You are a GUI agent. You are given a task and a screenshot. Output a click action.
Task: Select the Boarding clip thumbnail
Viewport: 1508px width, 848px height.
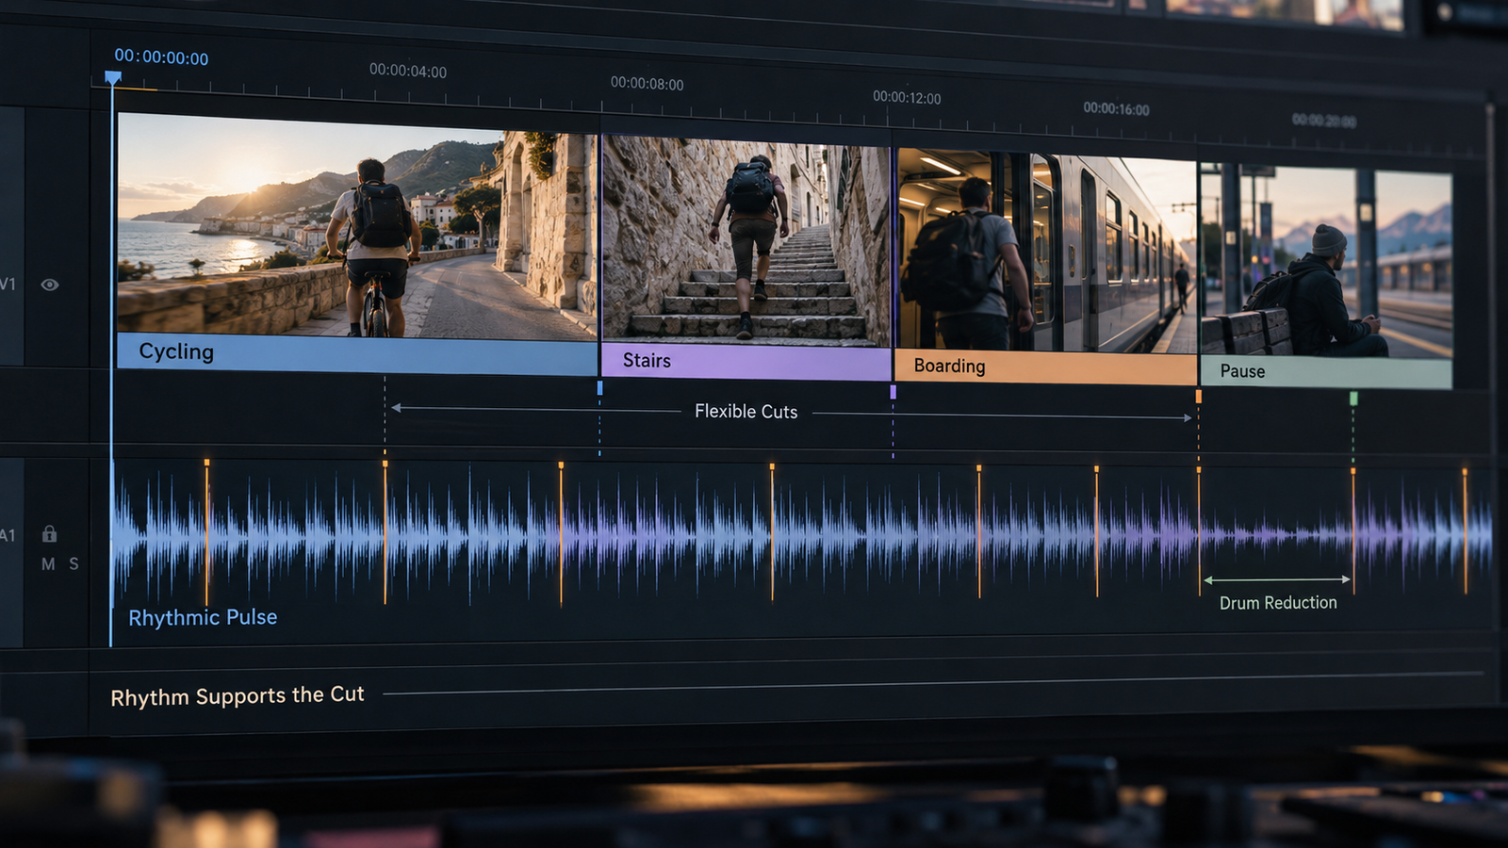(x=1046, y=251)
